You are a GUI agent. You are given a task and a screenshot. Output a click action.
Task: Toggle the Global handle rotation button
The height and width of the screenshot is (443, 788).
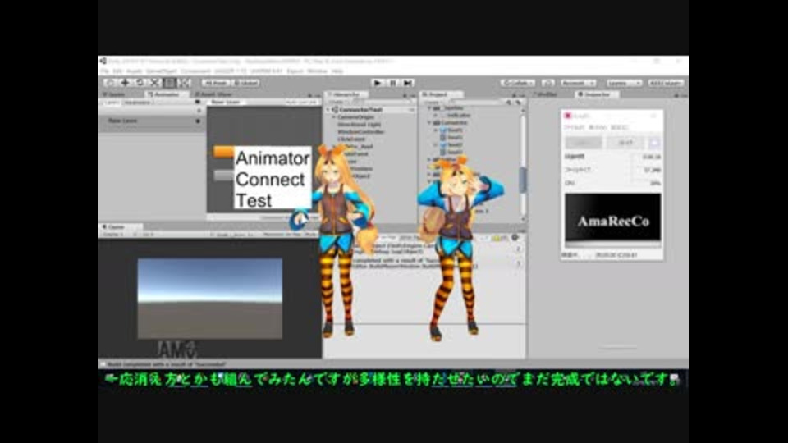point(245,83)
